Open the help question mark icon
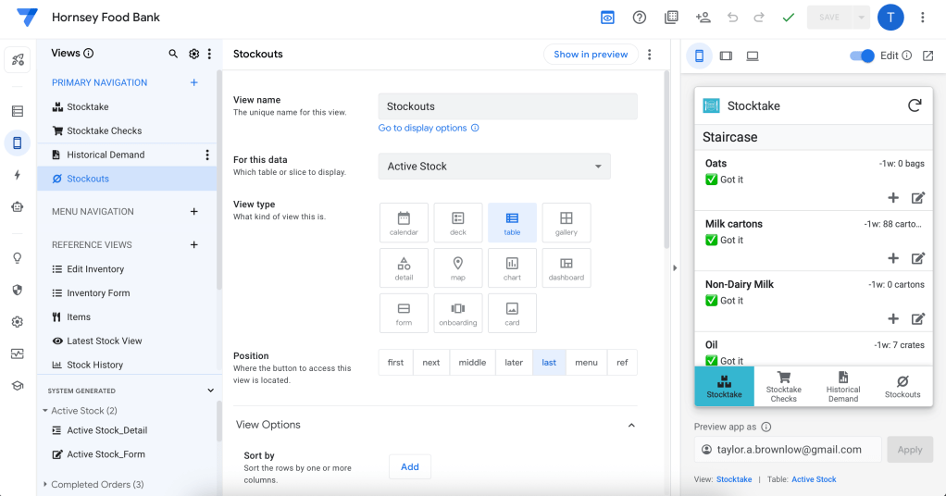 (x=639, y=18)
